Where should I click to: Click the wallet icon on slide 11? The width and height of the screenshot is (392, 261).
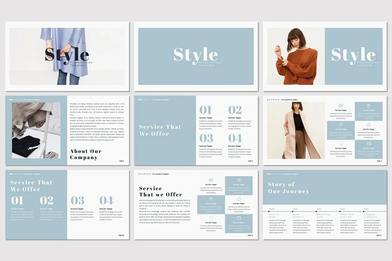[x=239, y=218]
